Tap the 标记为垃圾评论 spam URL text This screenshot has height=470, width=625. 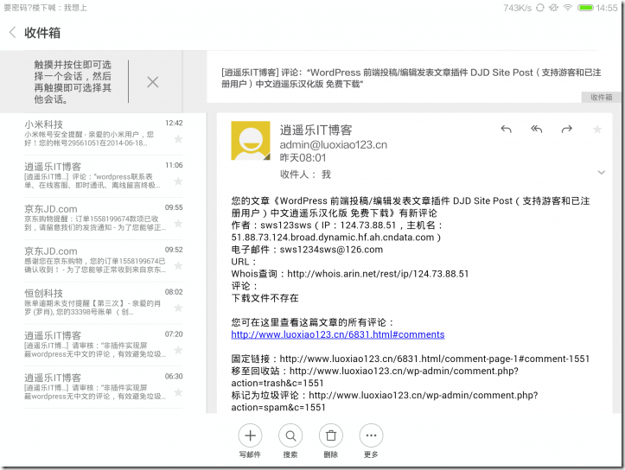(384, 402)
